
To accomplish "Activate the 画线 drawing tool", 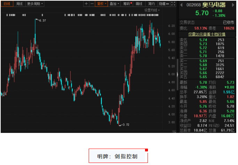I will click(x=139, y=3).
